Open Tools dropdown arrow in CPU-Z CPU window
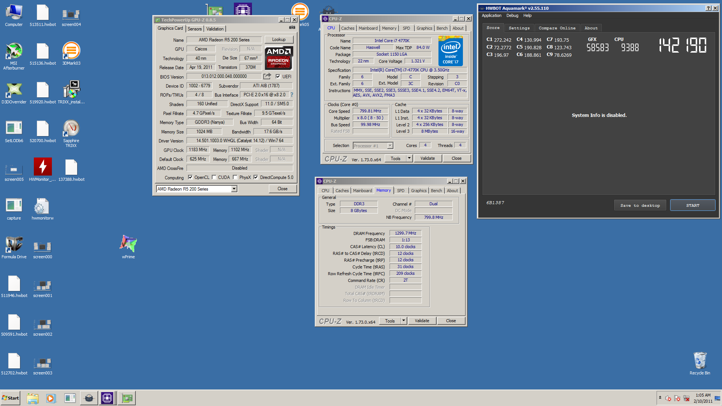The height and width of the screenshot is (406, 722). 409,158
